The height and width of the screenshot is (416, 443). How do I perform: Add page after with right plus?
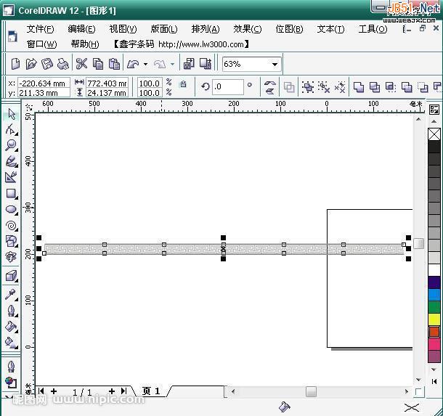112,391
